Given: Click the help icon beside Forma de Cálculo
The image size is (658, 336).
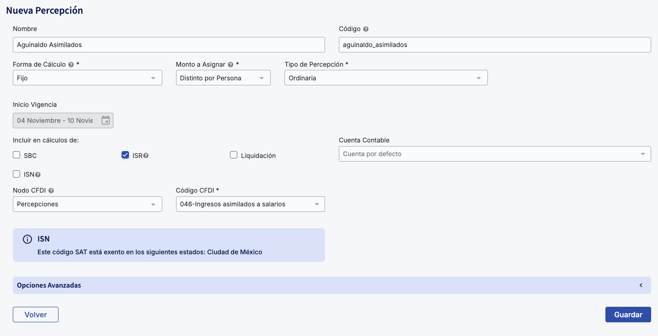Looking at the screenshot, I should tap(71, 65).
